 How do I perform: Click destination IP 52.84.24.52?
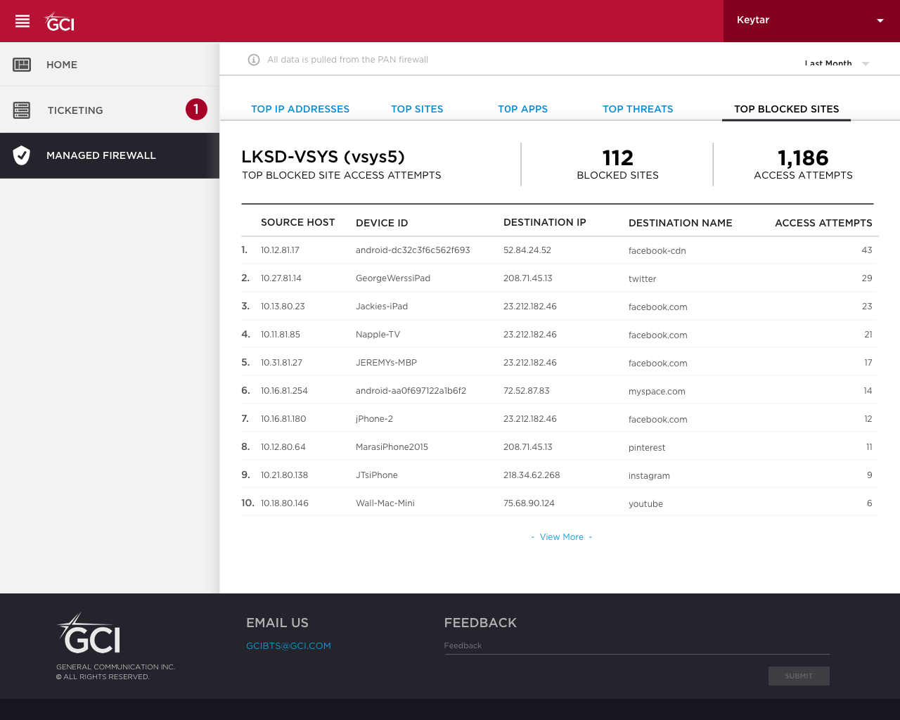pyautogui.click(x=527, y=250)
